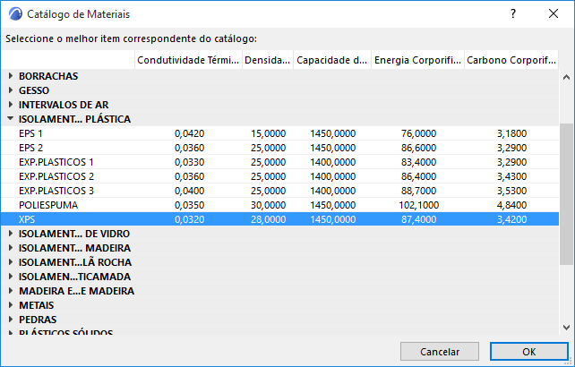Click the Densida... column header
The height and width of the screenshot is (367, 575).
(267, 60)
